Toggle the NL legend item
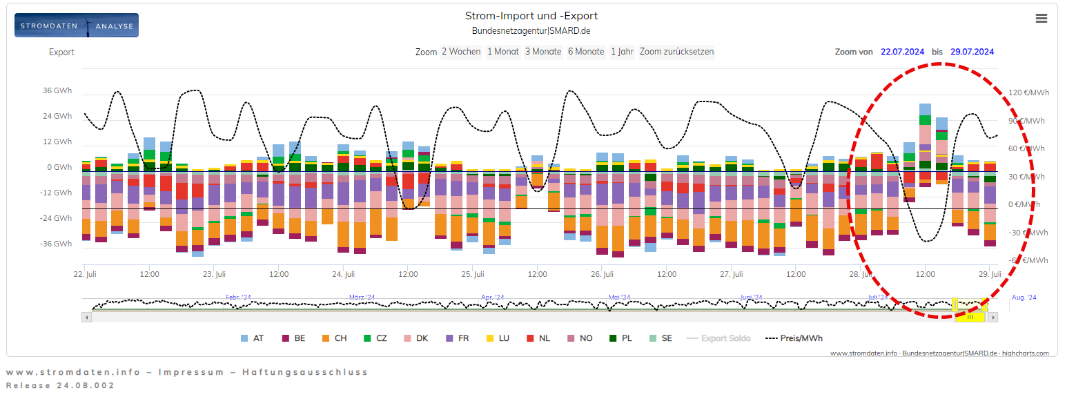Screen dimensions: 1085x399 click(x=538, y=338)
